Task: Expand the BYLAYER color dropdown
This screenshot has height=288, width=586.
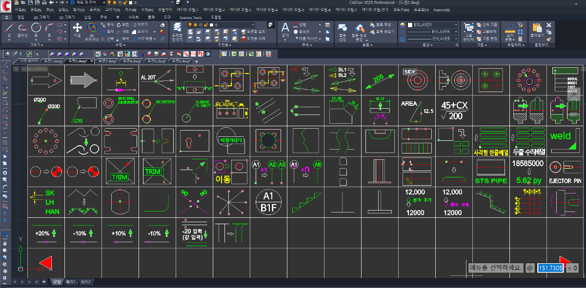Action: 455,24
